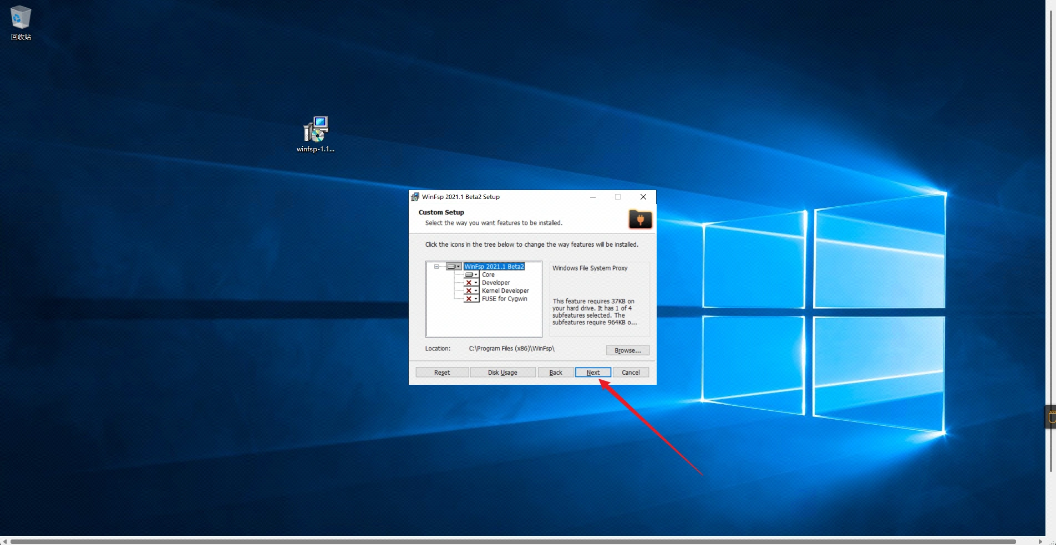Image resolution: width=1056 pixels, height=545 pixels.
Task: Select the WinFsp 2021.1 Beta2 tree item
Action: [x=494, y=267]
